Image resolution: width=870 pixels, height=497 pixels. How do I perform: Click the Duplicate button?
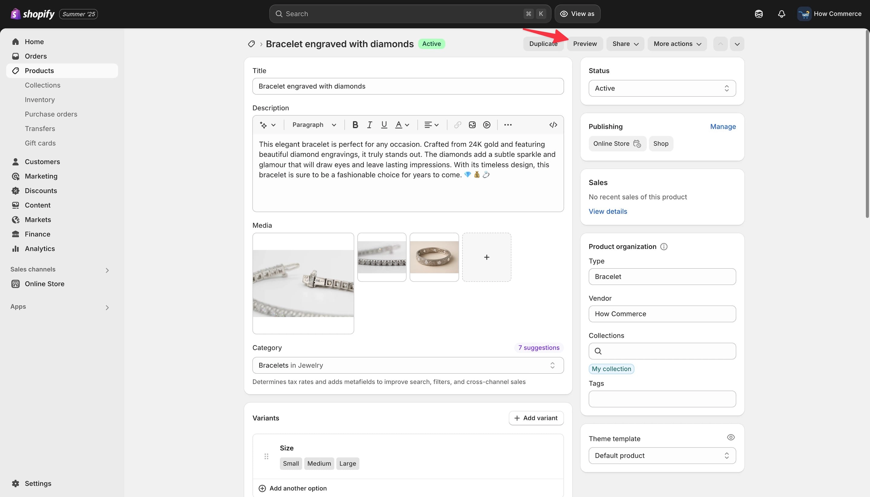tap(543, 44)
